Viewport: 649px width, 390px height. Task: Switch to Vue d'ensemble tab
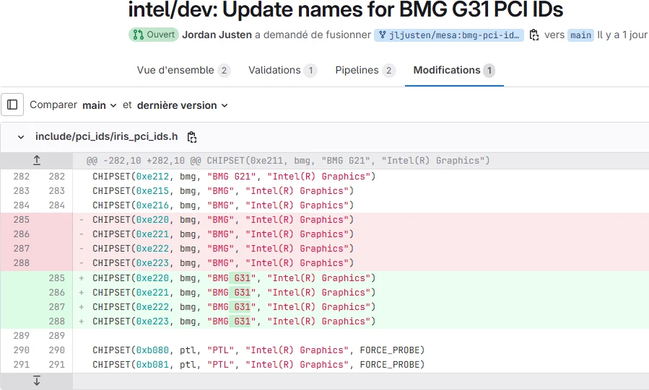tap(183, 70)
